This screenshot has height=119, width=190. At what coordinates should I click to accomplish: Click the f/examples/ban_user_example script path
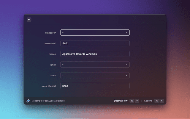click(48, 101)
